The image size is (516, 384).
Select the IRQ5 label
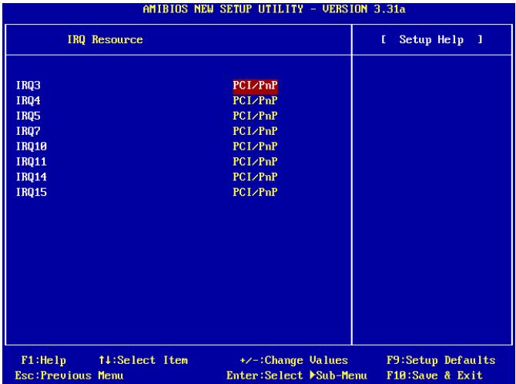[x=28, y=116]
